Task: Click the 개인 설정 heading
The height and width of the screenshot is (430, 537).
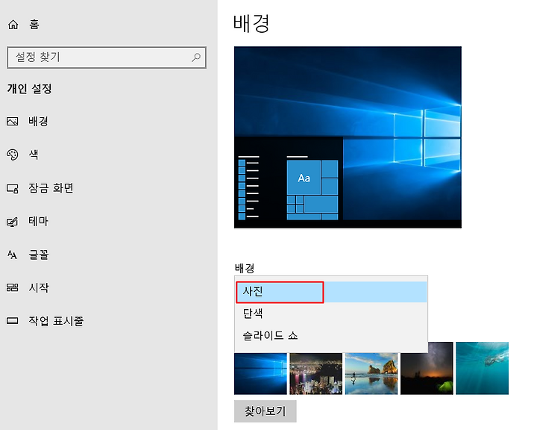Action: pyautogui.click(x=29, y=89)
